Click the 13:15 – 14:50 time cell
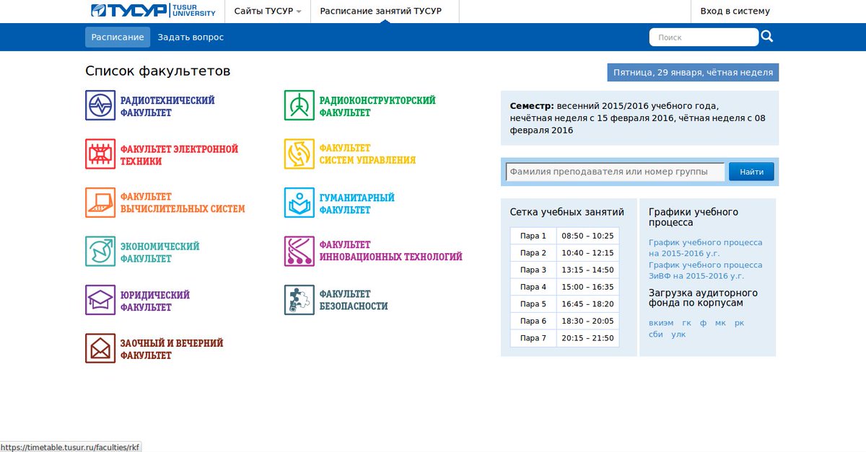866x452 pixels. click(587, 270)
